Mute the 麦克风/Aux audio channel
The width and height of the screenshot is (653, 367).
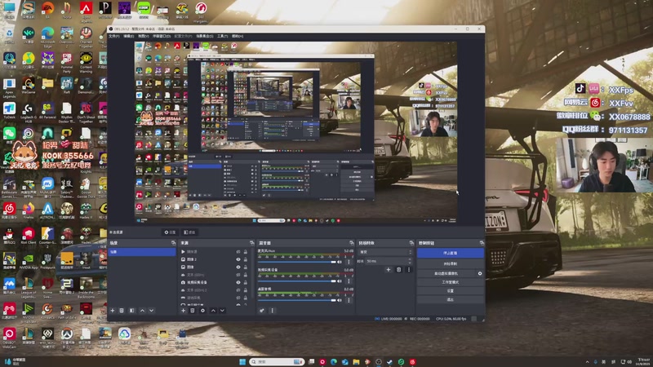pyautogui.click(x=340, y=262)
